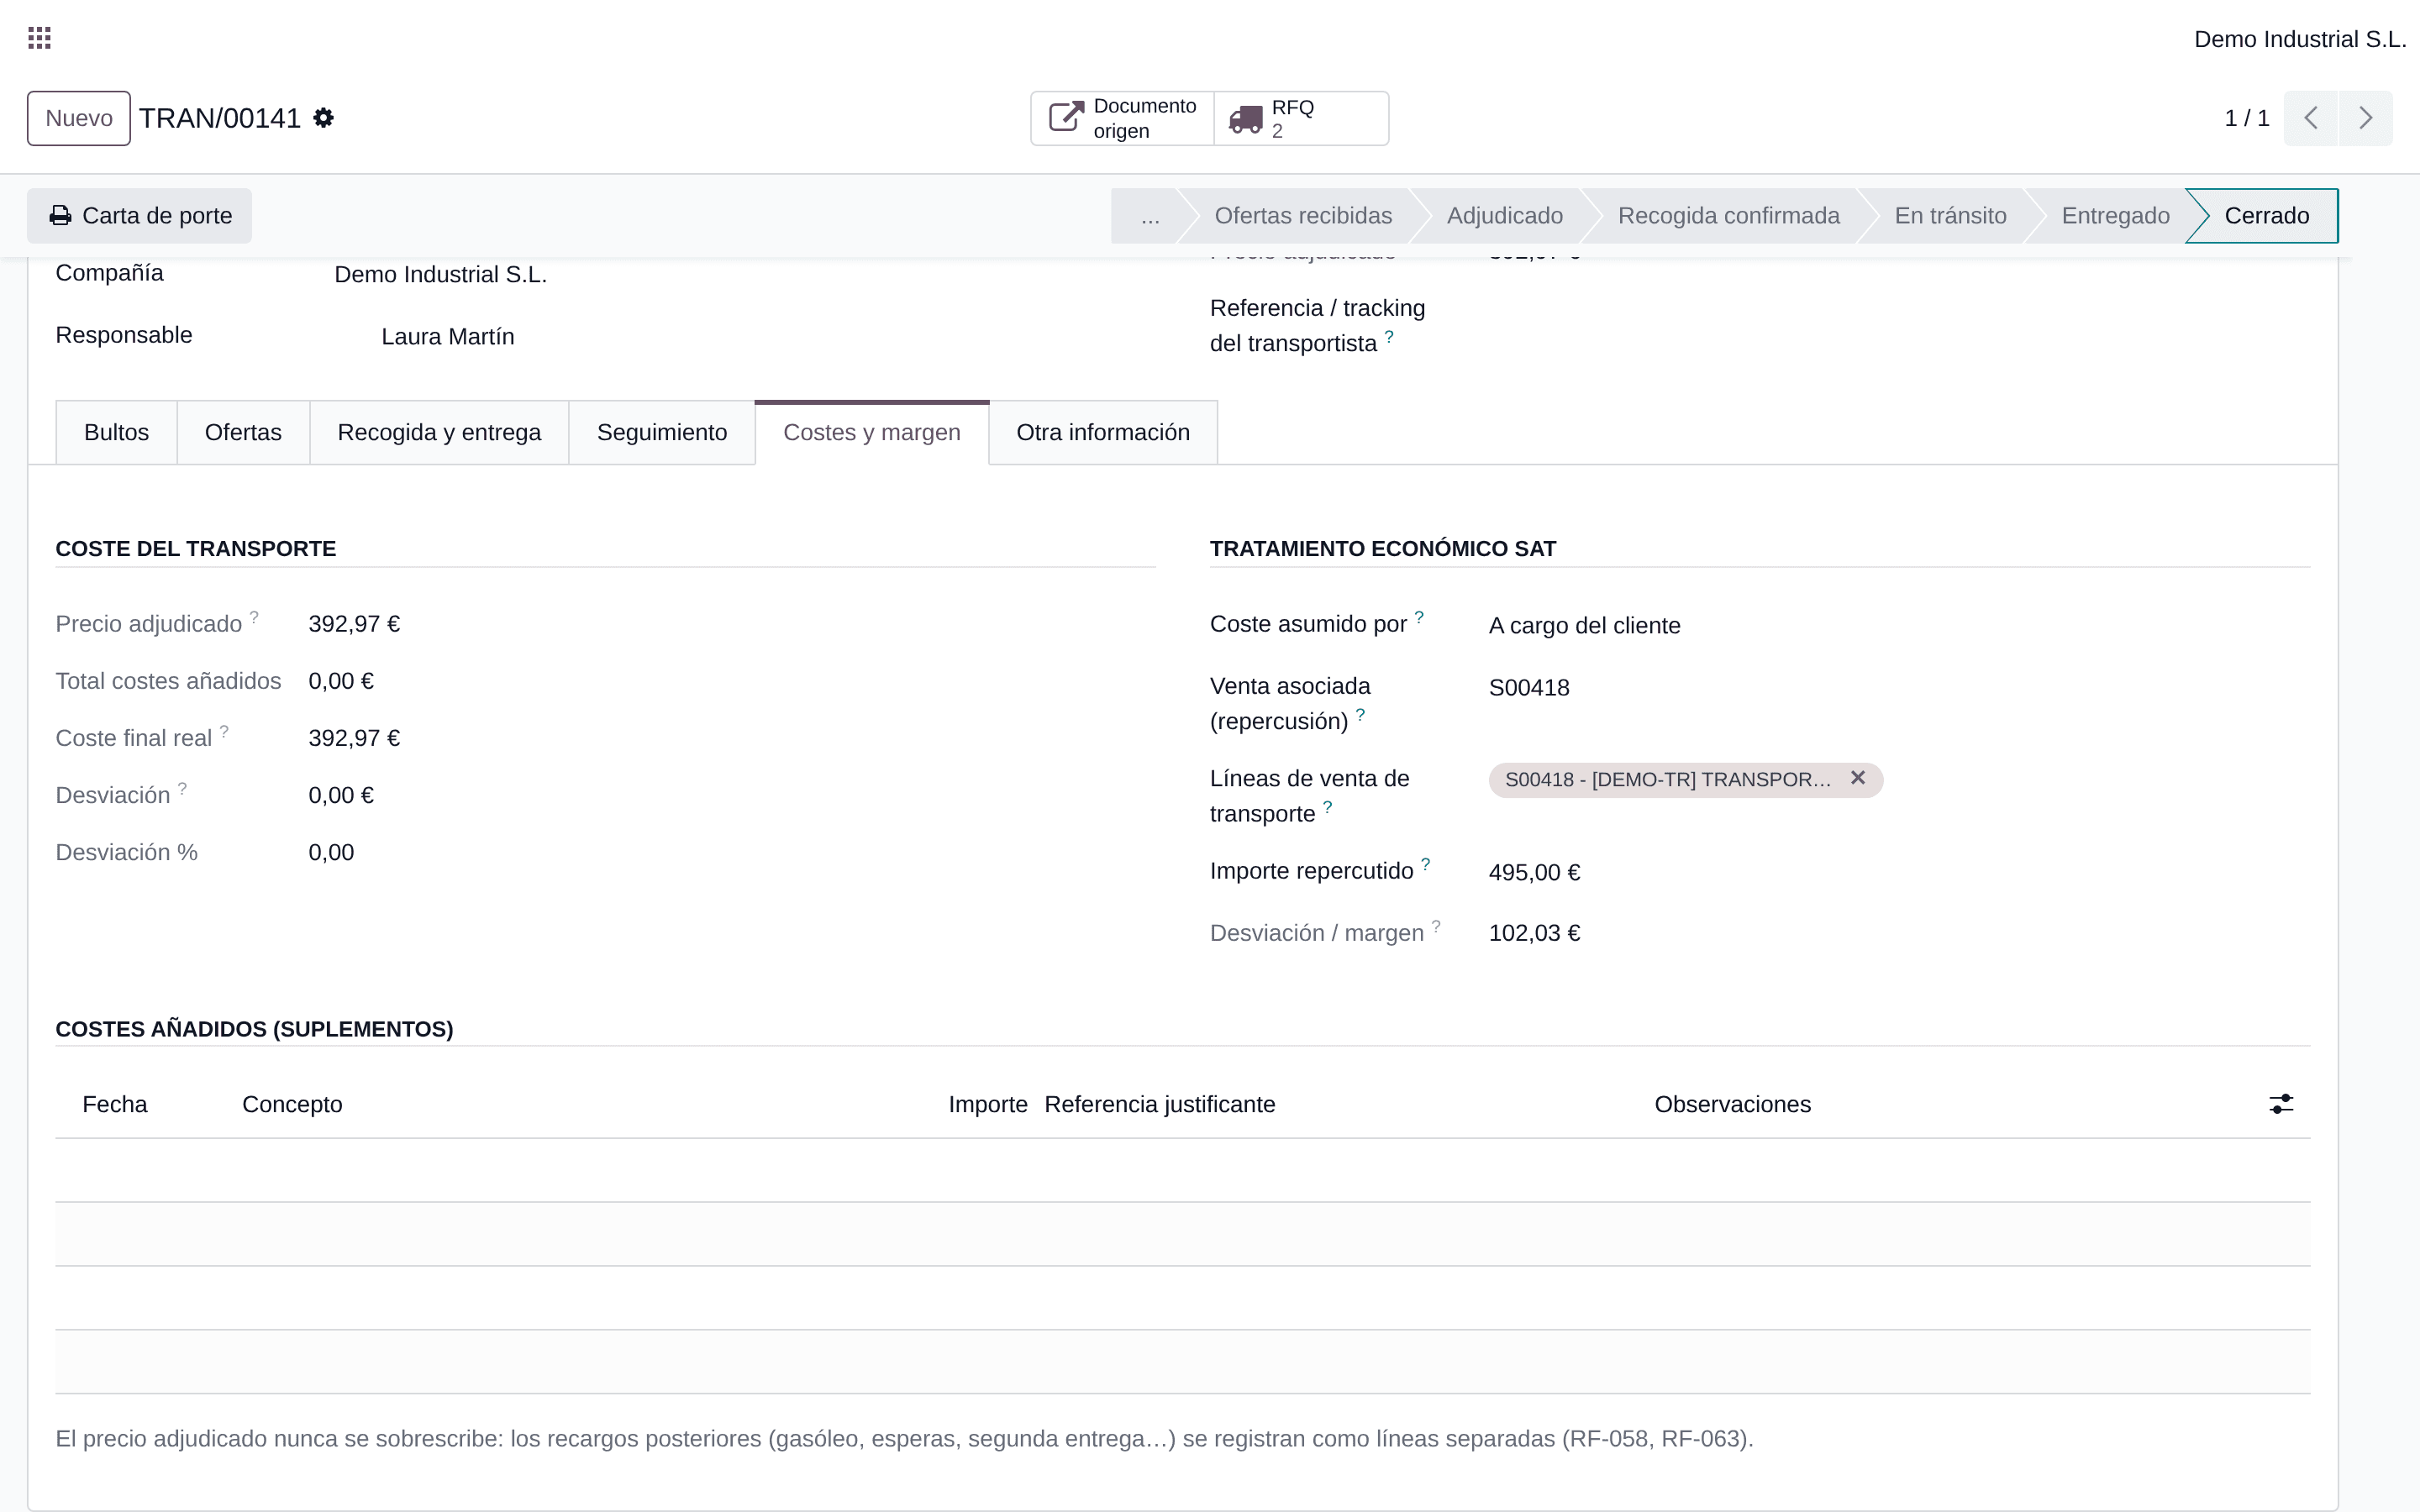This screenshot has height=1512, width=2420.
Task: Sort supplements table by Importe column
Action: [x=987, y=1104]
